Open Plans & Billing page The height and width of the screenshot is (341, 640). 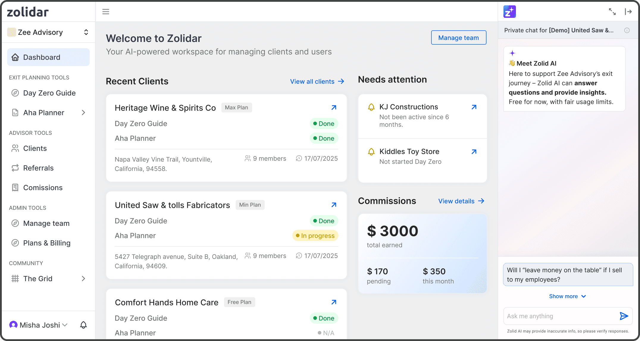click(47, 243)
